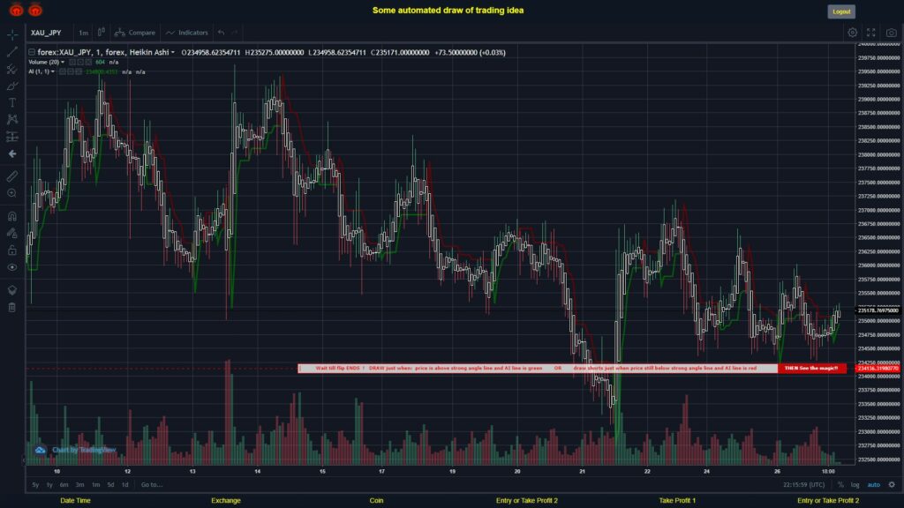
Task: Hide the Volume indicator via first legend icon
Action: tap(72, 63)
